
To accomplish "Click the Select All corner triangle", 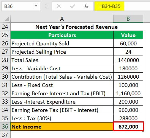I will click(x=6, y=19).
